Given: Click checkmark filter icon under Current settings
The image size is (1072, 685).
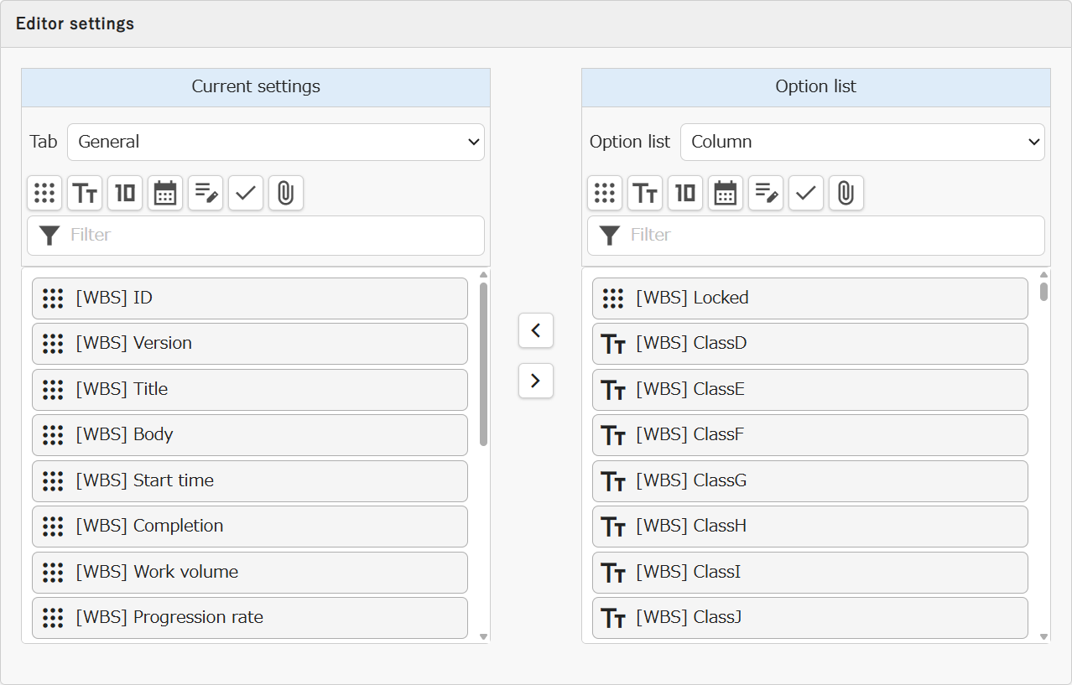Looking at the screenshot, I should pos(246,193).
